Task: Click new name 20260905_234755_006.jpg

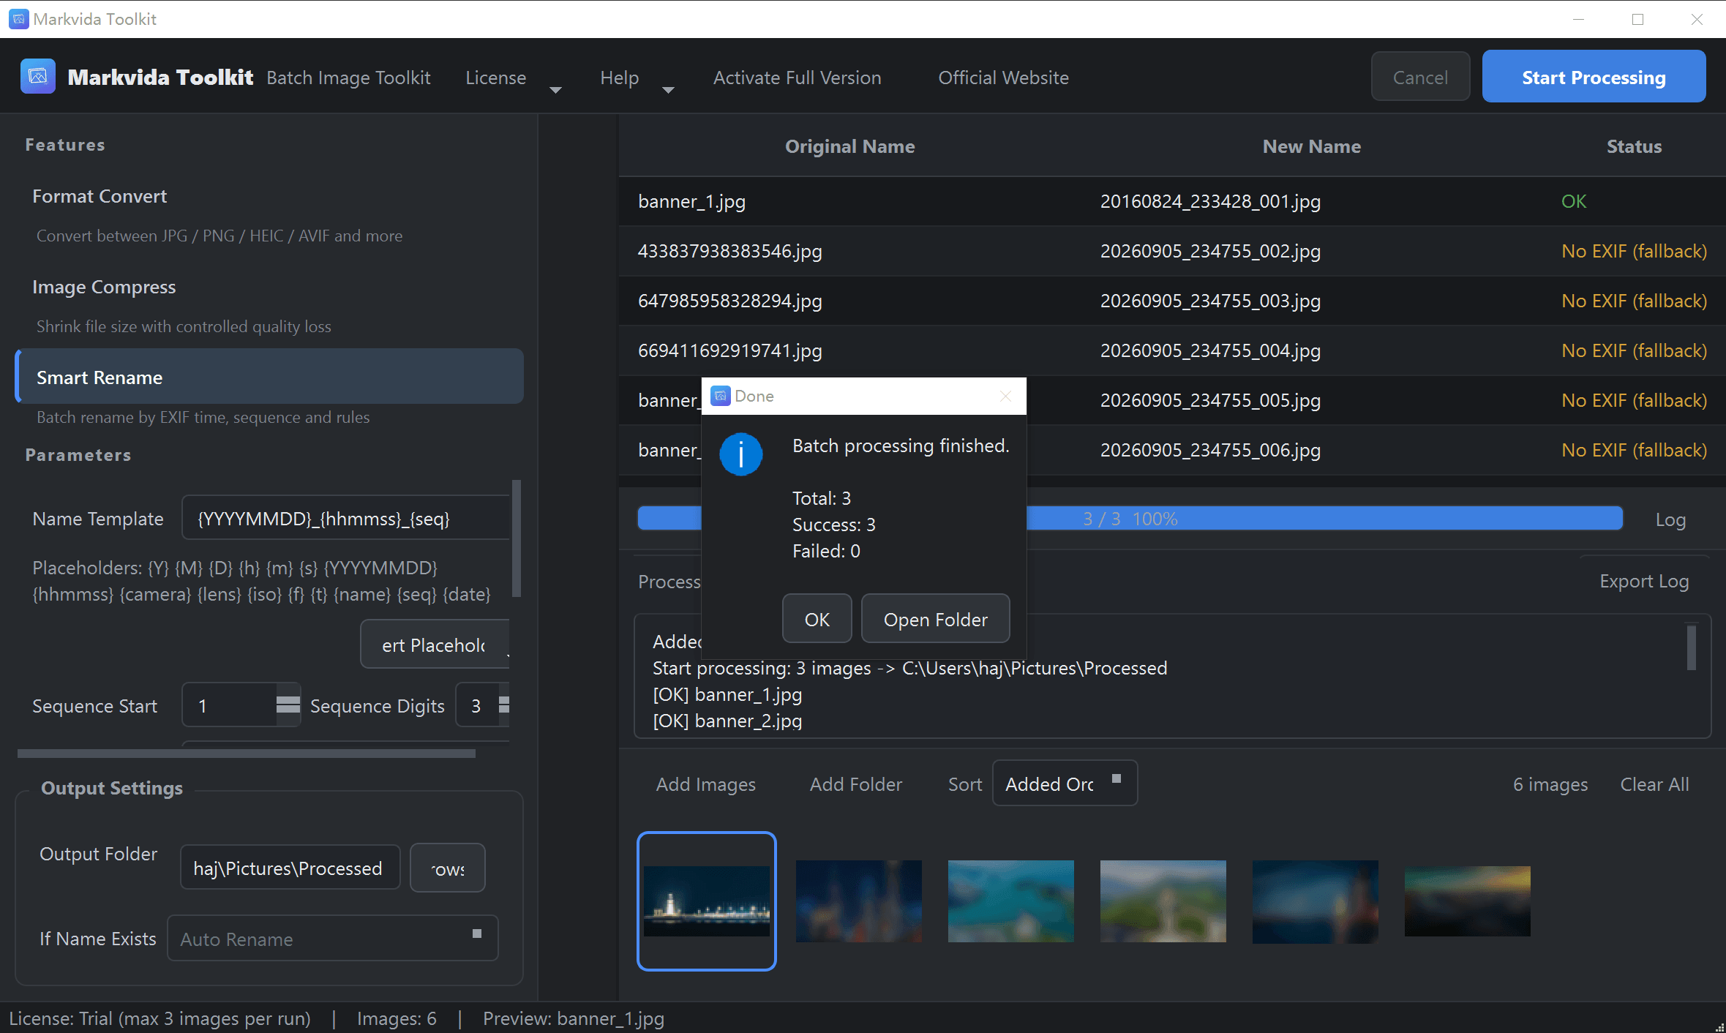Action: coord(1210,450)
